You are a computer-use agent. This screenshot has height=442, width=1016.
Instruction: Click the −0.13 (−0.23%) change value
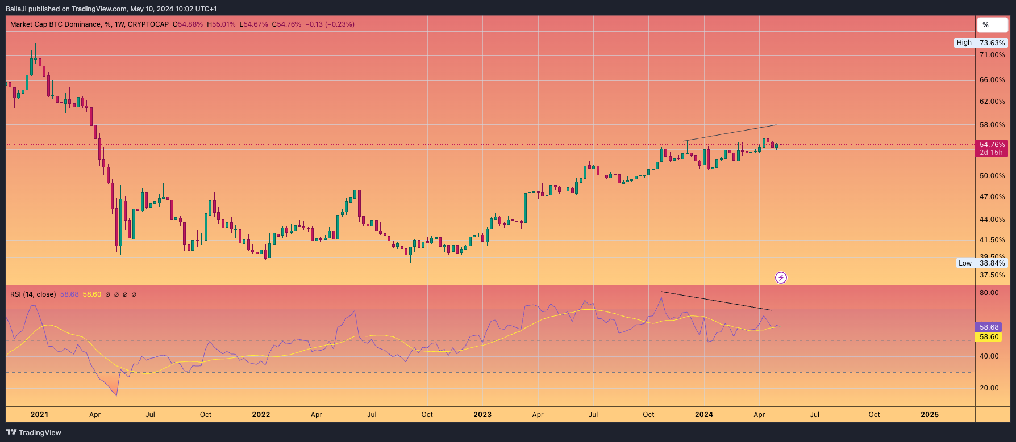pos(330,24)
